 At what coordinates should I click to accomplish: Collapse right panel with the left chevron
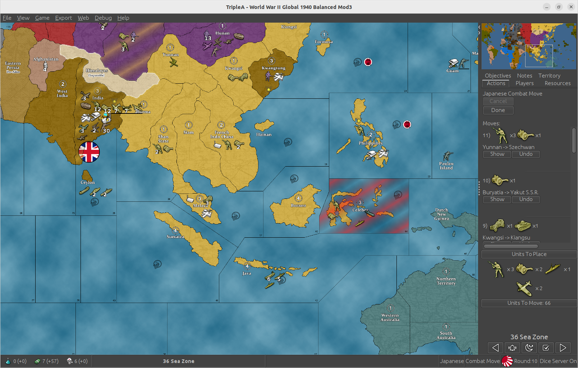click(479, 27)
